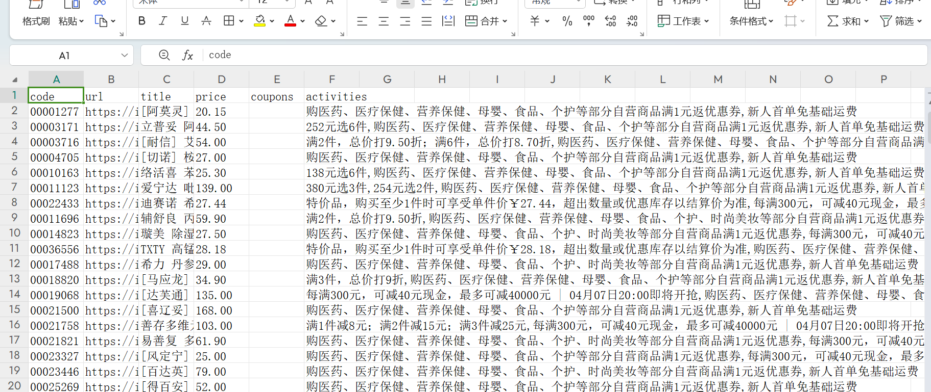This screenshot has width=931, height=392.
Task: Click the Filter (筛选) button
Action: tap(897, 21)
